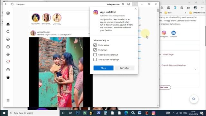Open the Windows Start button

[4, 113]
